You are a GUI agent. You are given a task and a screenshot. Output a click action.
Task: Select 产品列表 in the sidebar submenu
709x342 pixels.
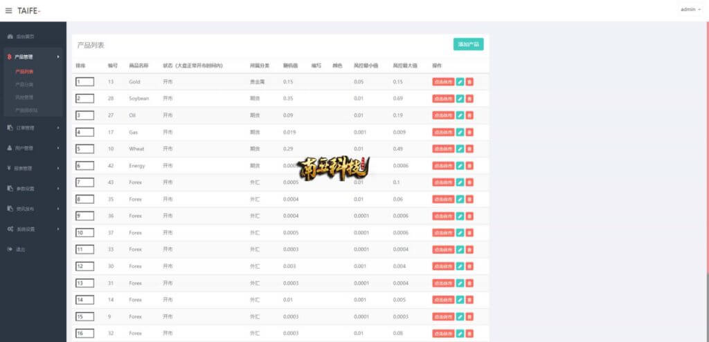24,71
